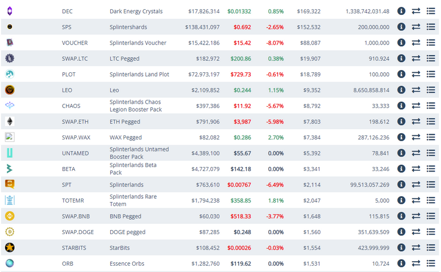Screen dimensions: 441x272
Task: Click trade arrows icon for DEC
Action: [416, 11]
